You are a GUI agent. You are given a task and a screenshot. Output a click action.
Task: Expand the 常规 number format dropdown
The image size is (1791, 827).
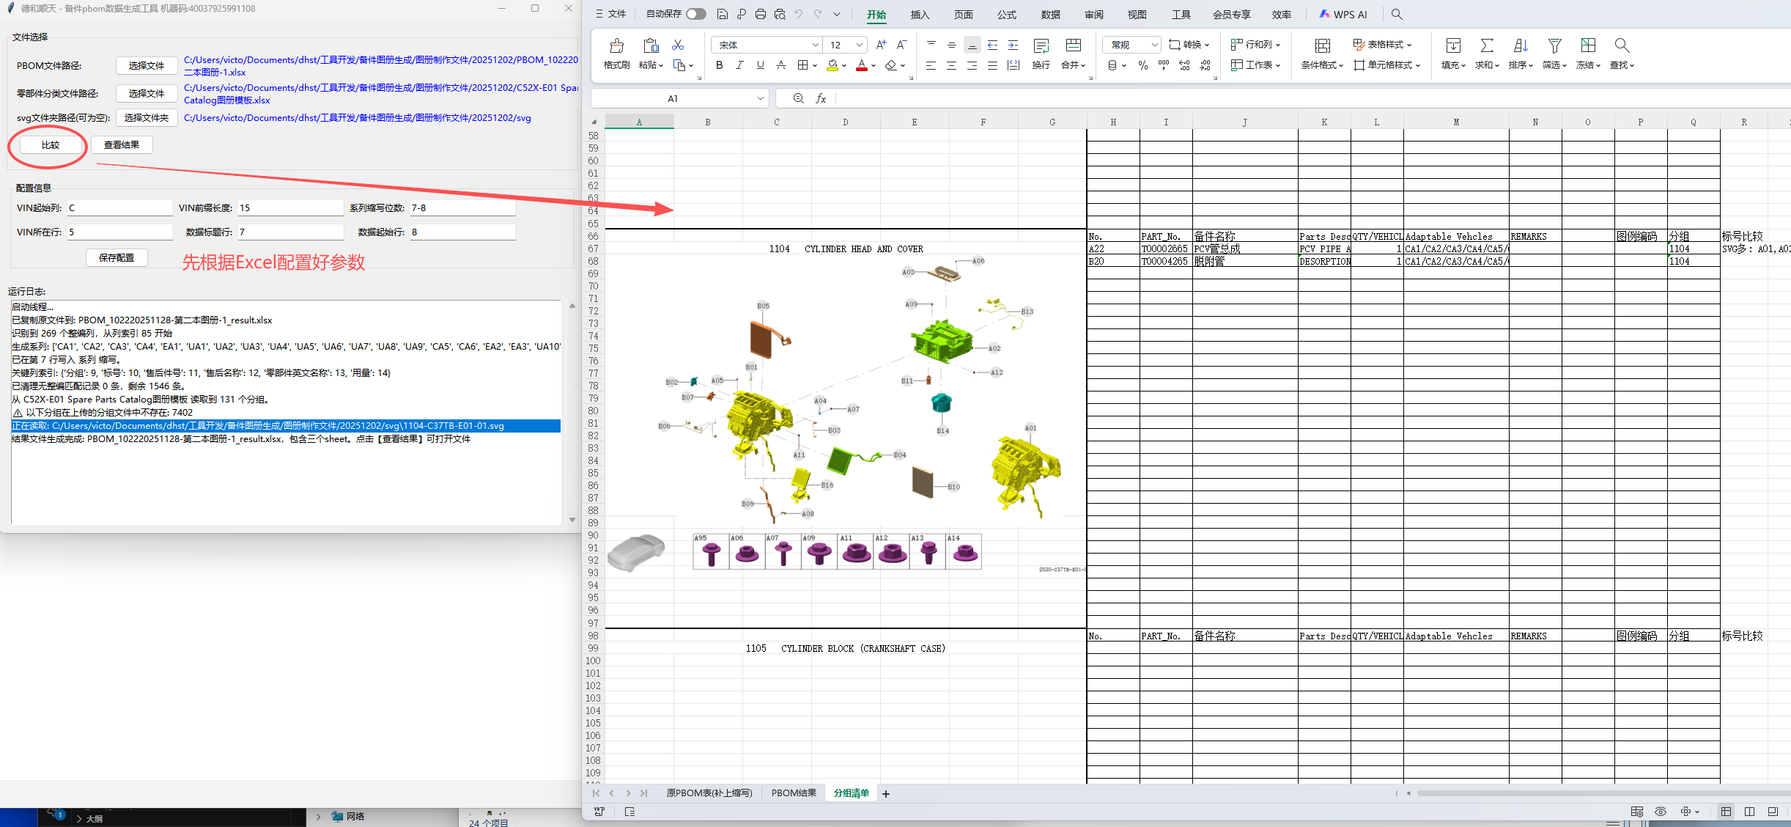(1154, 45)
